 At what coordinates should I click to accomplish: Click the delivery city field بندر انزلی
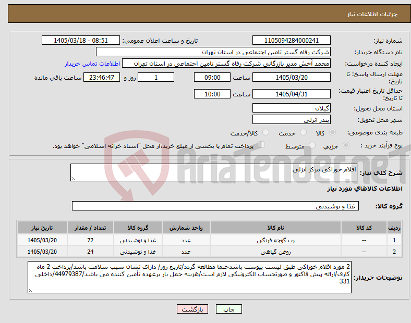(291, 119)
